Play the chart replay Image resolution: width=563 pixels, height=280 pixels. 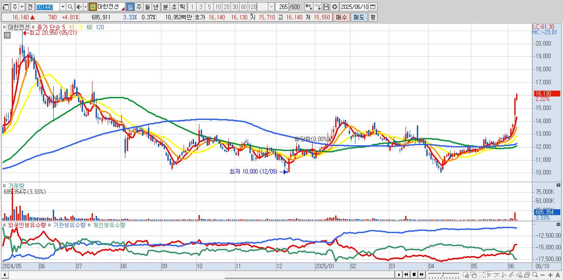(399, 275)
